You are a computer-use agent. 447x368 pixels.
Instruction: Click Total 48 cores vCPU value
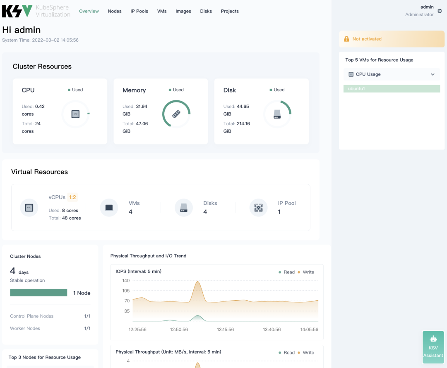65,218
